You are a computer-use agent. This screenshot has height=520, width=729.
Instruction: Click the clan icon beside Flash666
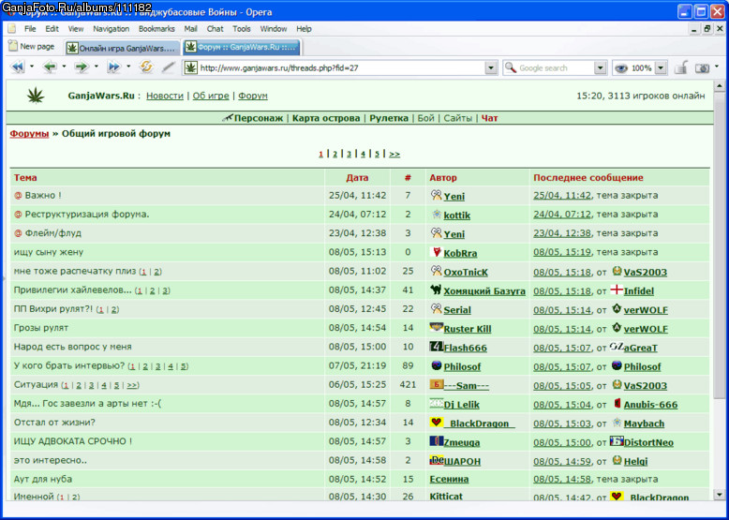(436, 347)
